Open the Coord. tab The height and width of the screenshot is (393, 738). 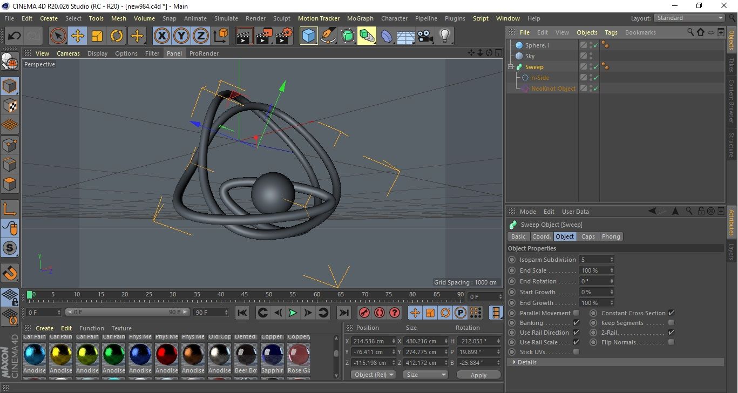[x=541, y=236]
